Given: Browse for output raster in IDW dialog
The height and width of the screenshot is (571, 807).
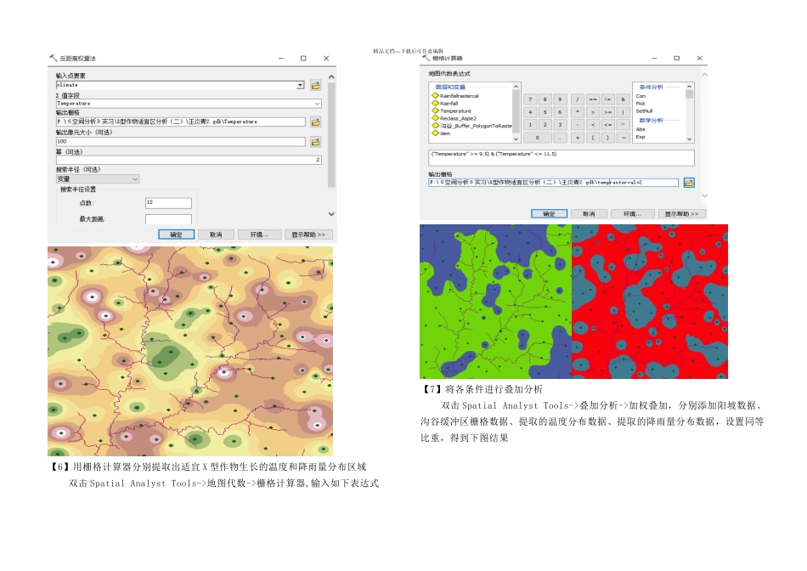Looking at the screenshot, I should pyautogui.click(x=315, y=122).
